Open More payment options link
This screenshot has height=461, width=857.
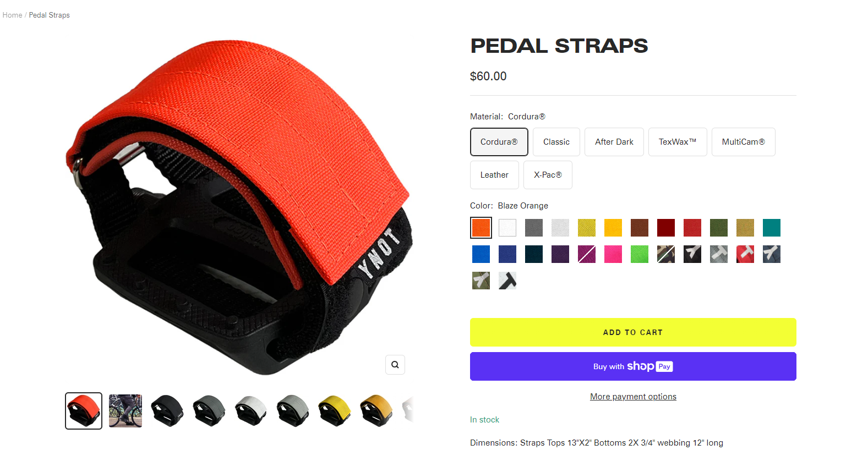point(633,397)
